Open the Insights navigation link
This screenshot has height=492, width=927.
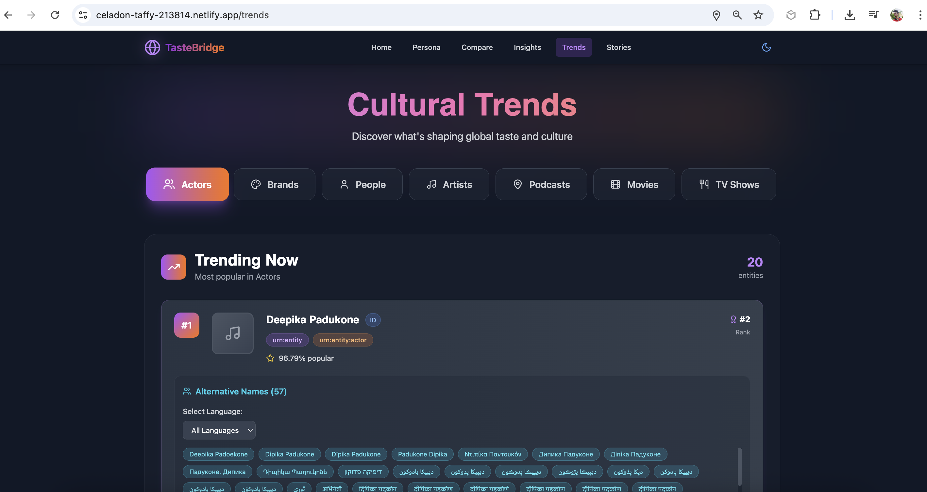[x=527, y=47]
